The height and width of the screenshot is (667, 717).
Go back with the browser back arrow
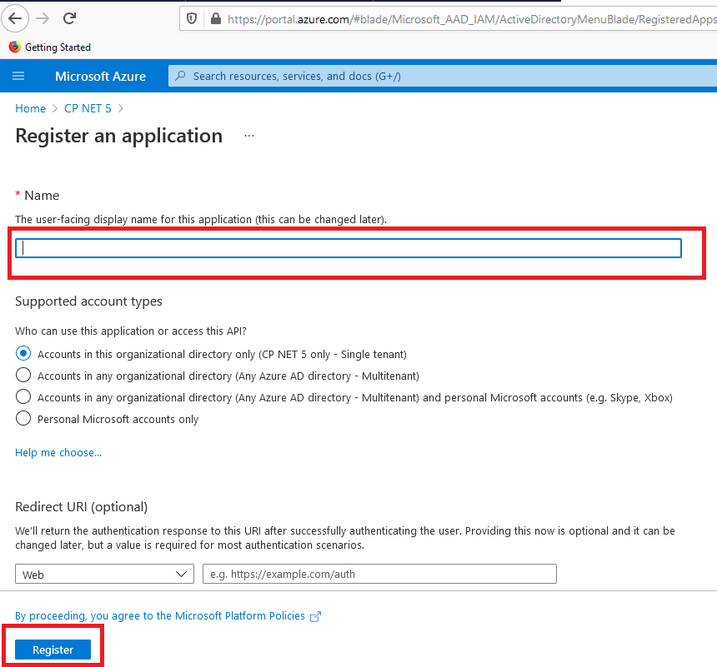tap(15, 18)
